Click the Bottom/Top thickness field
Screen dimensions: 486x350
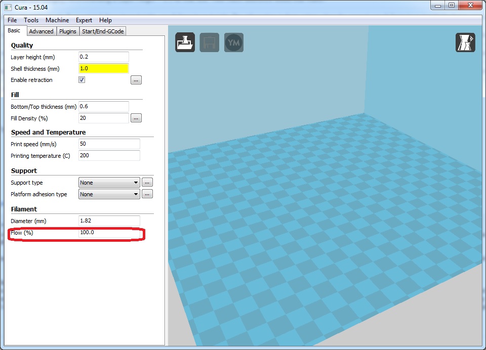click(103, 107)
